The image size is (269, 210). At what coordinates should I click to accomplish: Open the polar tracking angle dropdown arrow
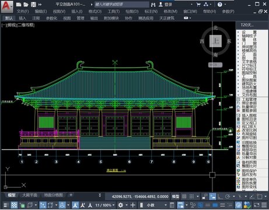coord(233,197)
